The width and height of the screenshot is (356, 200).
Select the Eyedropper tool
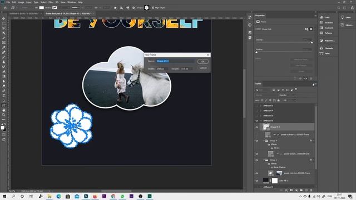(x=4, y=47)
